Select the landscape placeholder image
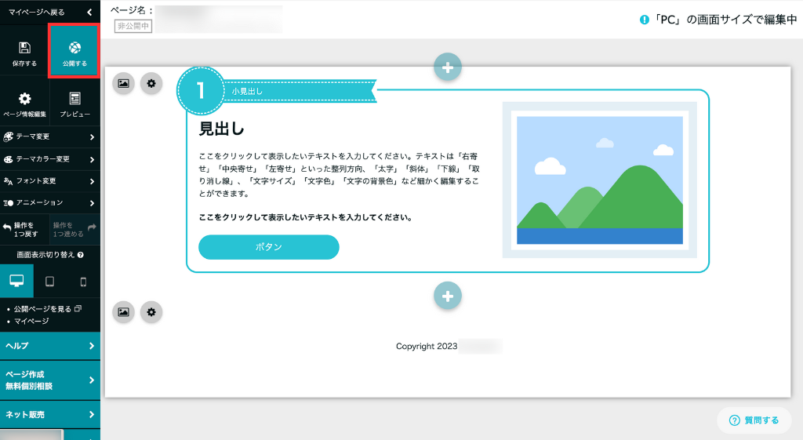The image size is (803, 440). (x=600, y=180)
